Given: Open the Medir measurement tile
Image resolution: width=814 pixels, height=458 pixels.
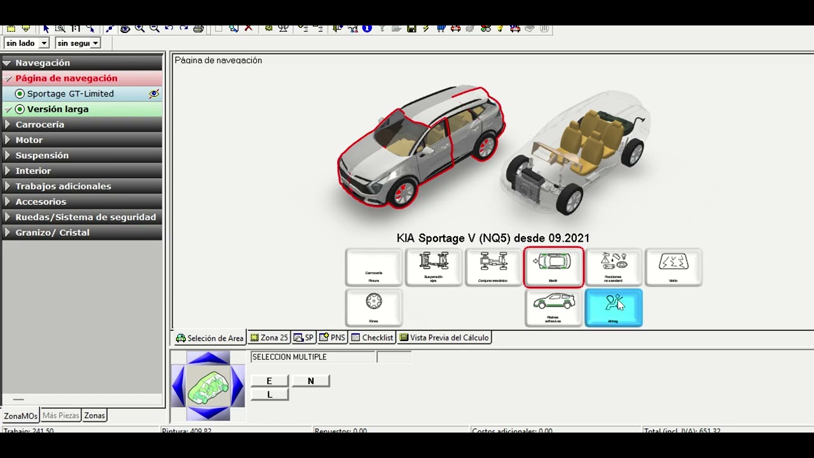Looking at the screenshot, I should tap(553, 267).
